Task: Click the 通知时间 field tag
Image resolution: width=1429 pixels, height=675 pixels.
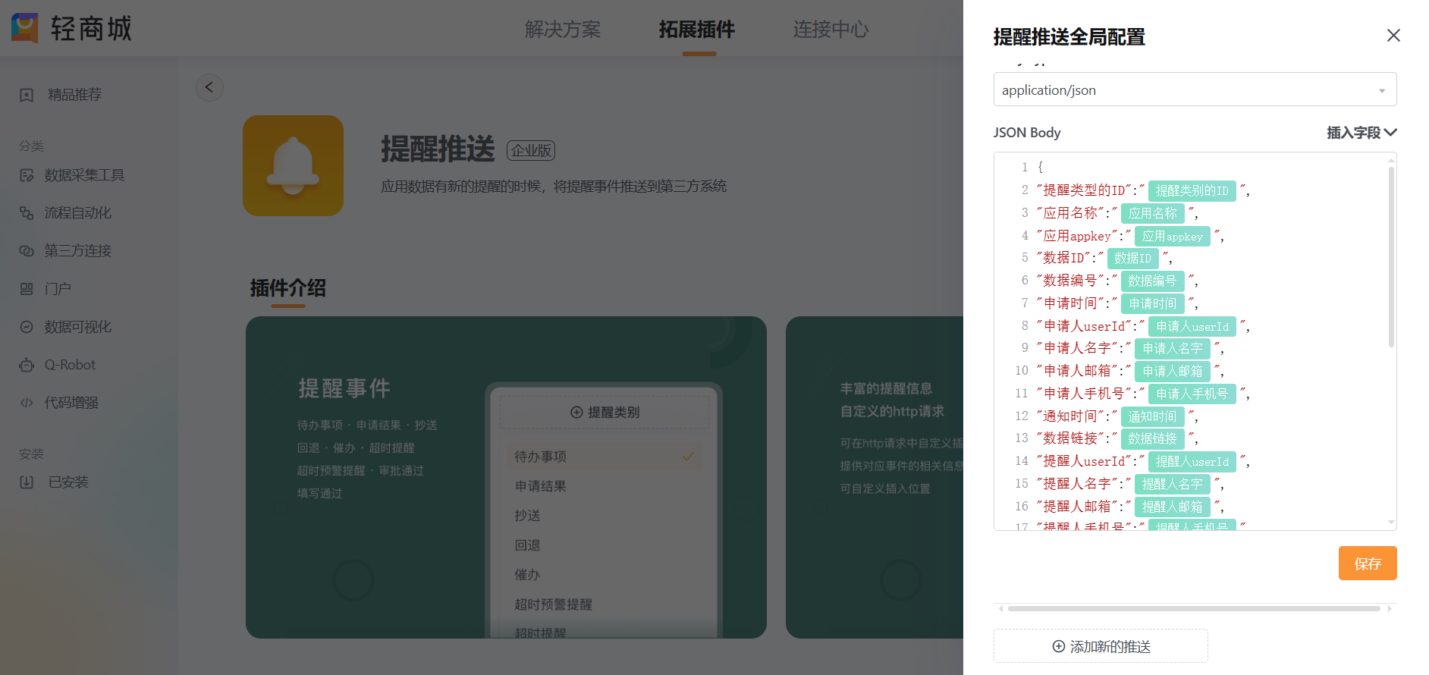Action: (1152, 416)
